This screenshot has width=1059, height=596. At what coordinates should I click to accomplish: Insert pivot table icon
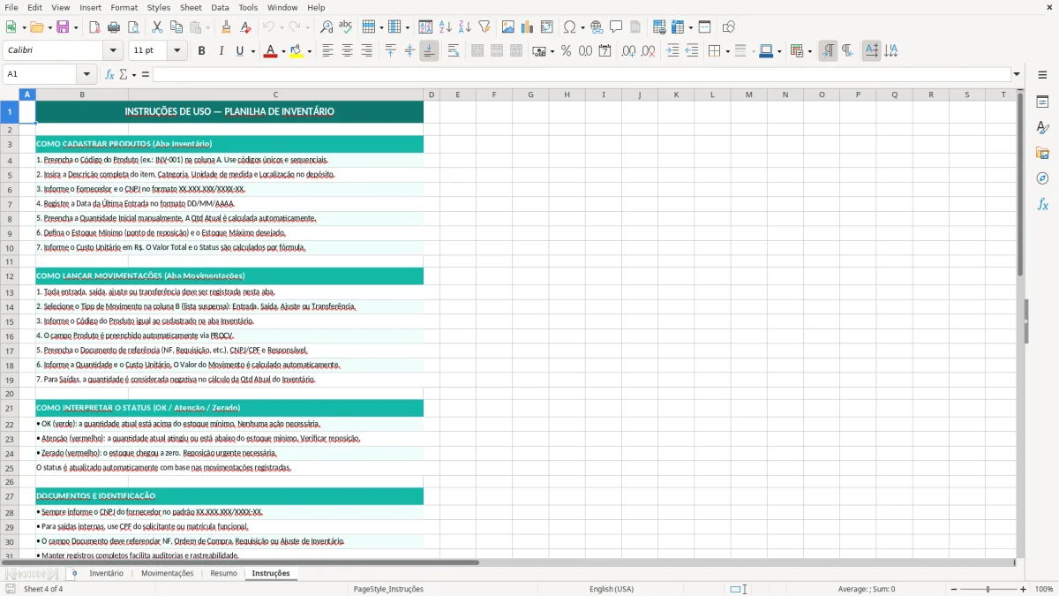coord(547,27)
